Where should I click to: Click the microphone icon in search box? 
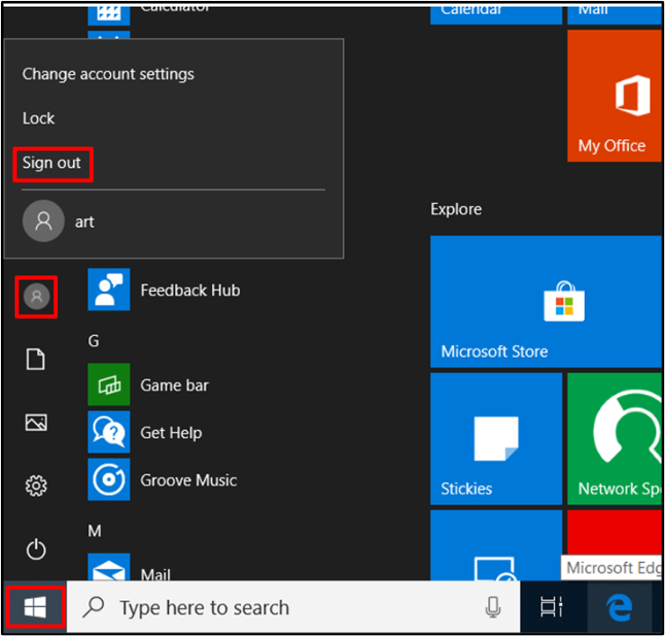pyautogui.click(x=493, y=607)
